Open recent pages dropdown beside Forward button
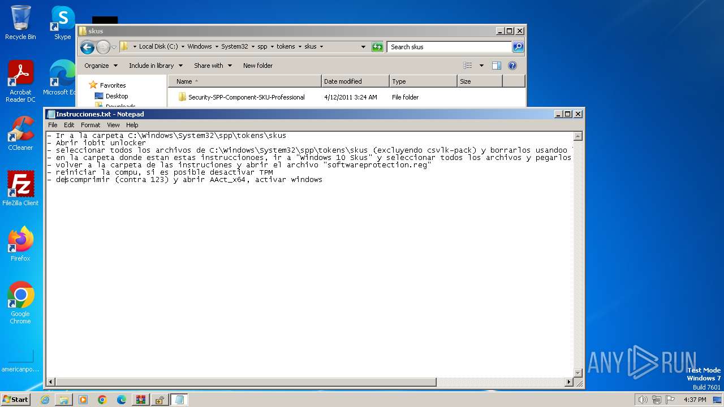The image size is (724, 407). (114, 47)
